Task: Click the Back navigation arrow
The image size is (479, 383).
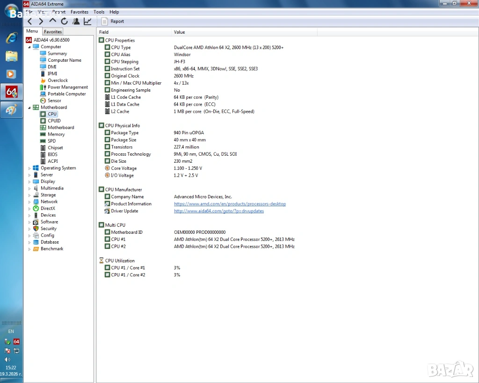Action: click(x=30, y=22)
